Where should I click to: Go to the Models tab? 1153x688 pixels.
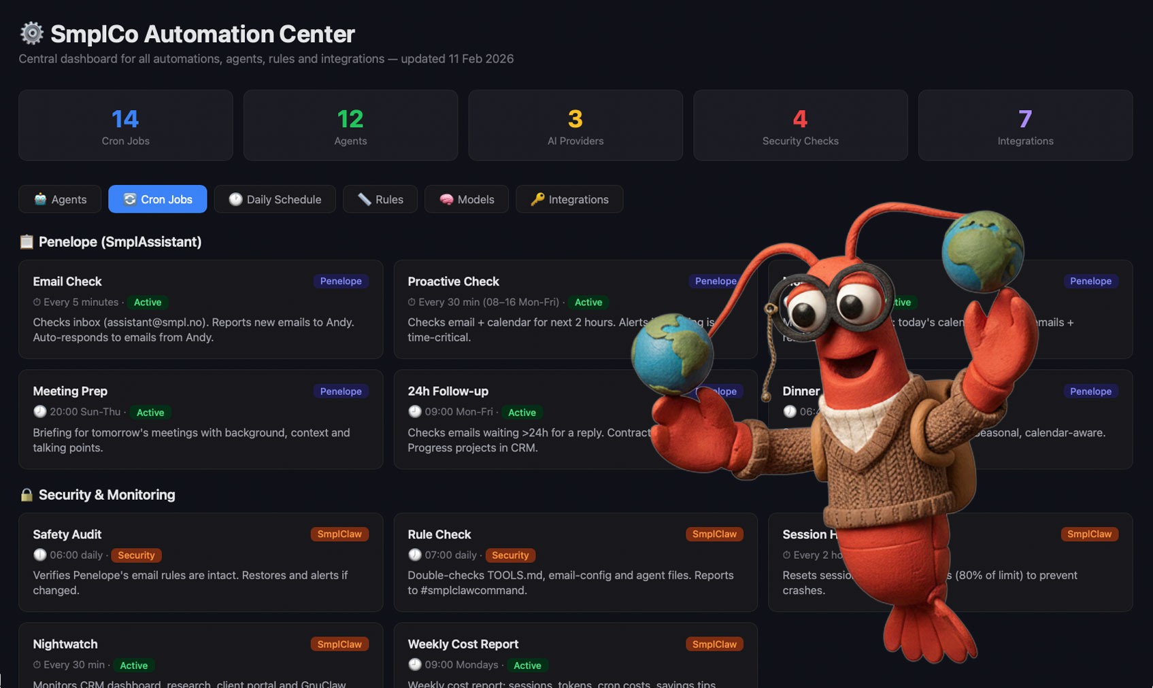click(467, 199)
